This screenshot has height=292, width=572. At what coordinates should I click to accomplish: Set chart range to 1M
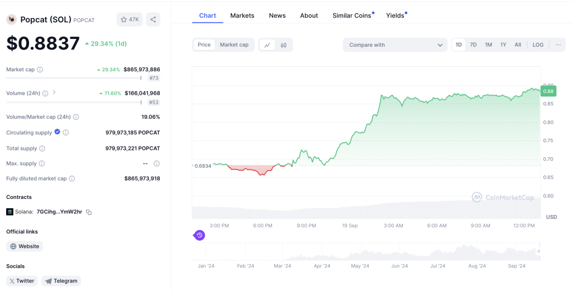488,45
